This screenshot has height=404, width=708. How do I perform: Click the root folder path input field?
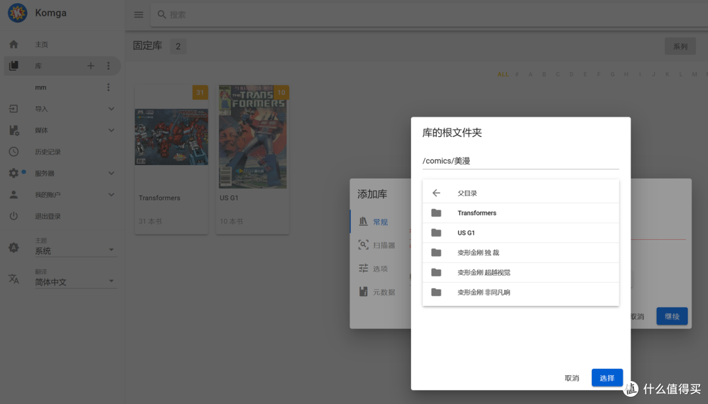click(x=521, y=161)
